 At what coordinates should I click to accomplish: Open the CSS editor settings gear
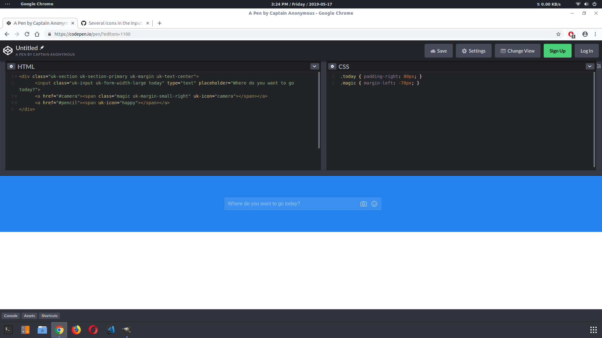[x=332, y=66]
